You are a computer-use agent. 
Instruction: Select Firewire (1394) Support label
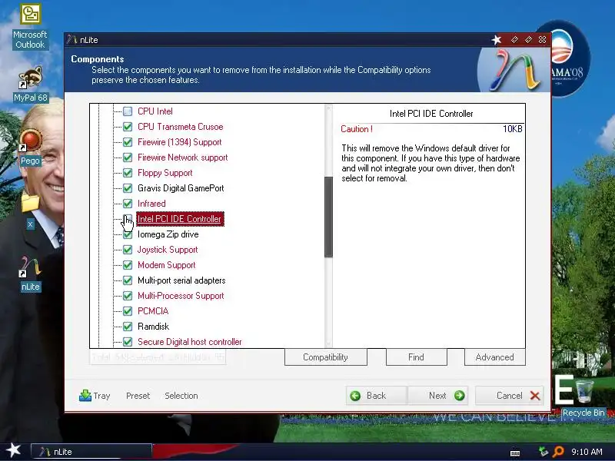tap(180, 142)
